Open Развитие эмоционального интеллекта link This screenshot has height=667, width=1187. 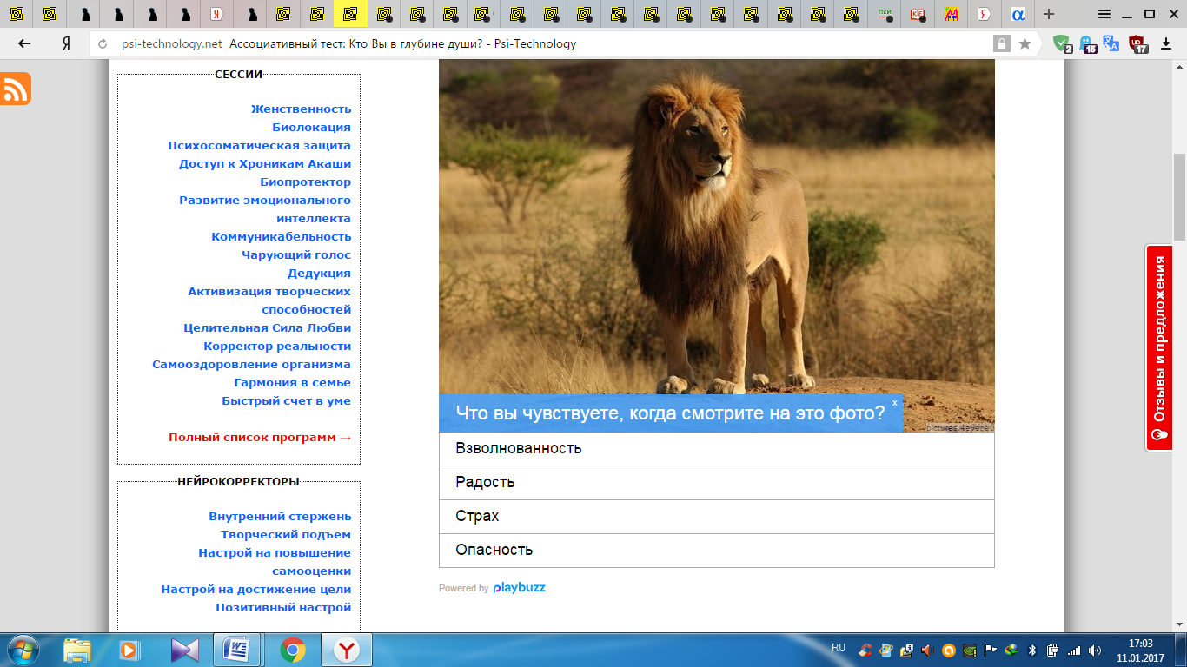click(x=265, y=209)
